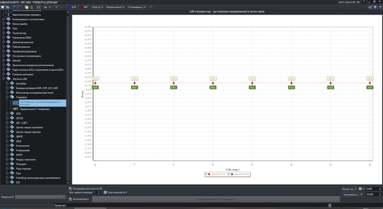Open the 'Сглаживание' dropdown
Viewport: 383px width, 209px height.
[136, 7]
